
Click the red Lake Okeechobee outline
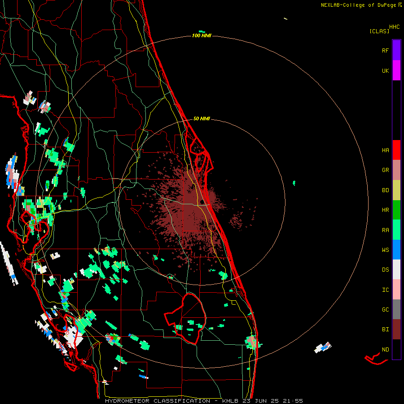pyautogui.click(x=185, y=318)
